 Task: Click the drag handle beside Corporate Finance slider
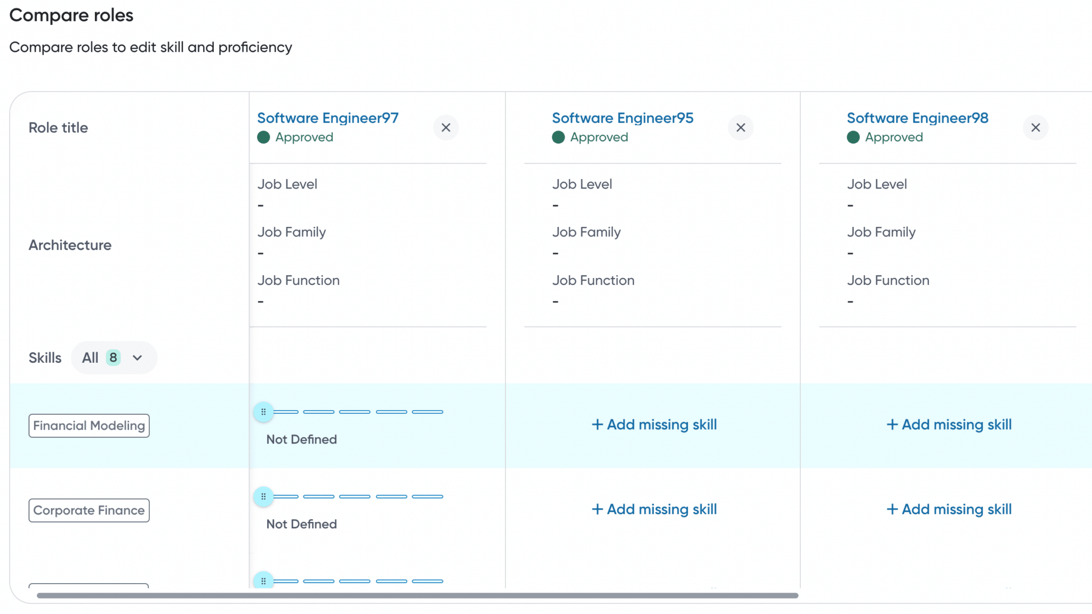click(x=263, y=496)
